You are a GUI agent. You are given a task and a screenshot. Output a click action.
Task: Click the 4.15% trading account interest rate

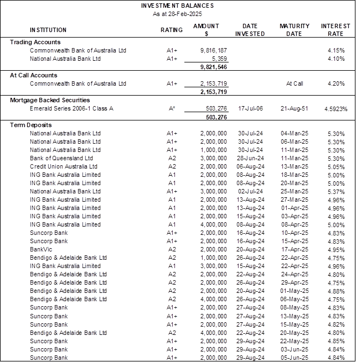point(336,50)
